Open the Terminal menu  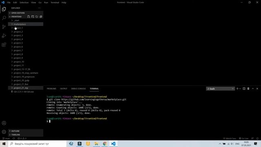[x=55, y=2]
